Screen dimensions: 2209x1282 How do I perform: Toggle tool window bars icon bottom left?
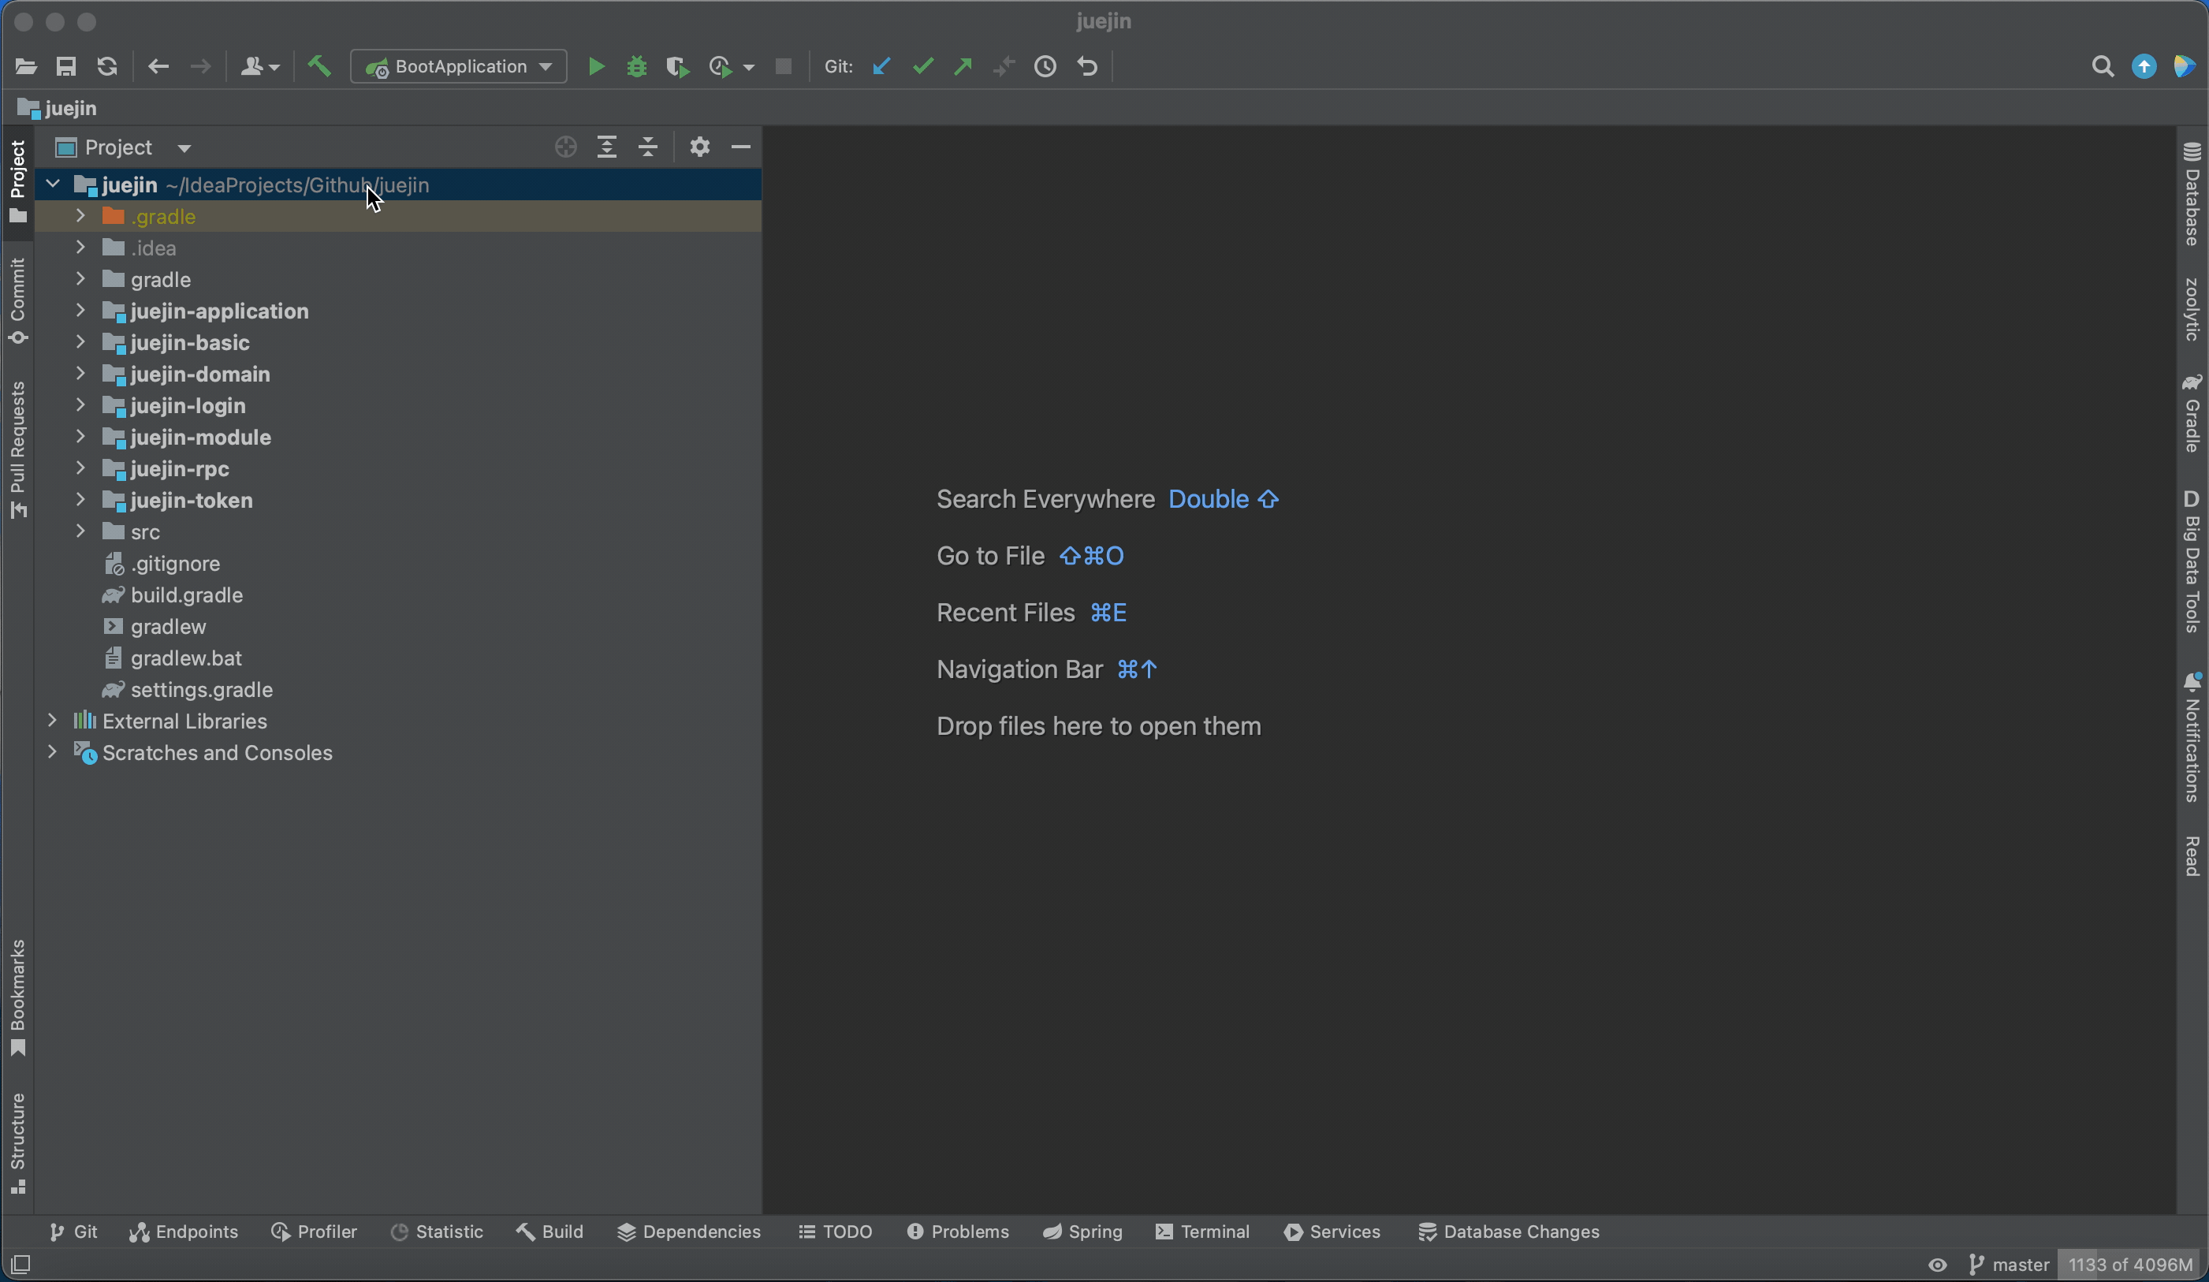(20, 1265)
